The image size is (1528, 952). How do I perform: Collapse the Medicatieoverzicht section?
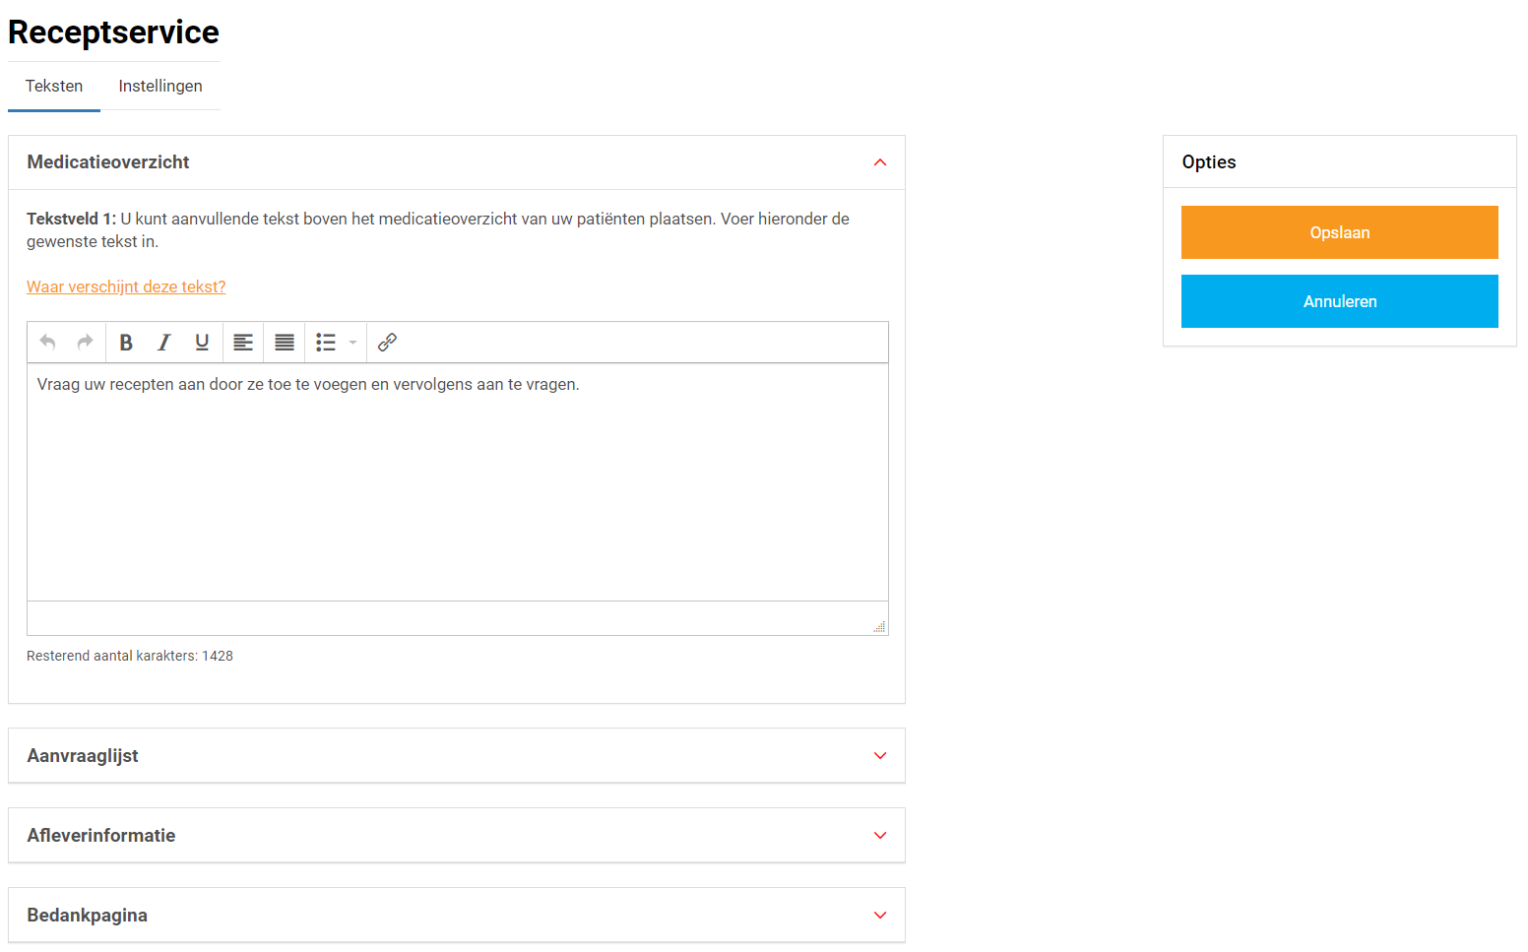(x=879, y=162)
